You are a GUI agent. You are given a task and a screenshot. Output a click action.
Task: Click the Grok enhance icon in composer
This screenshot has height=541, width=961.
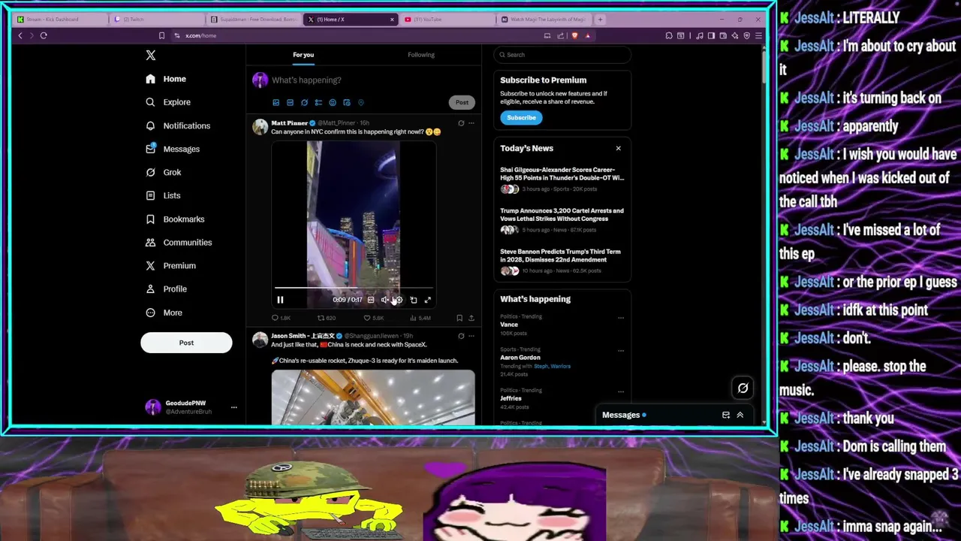click(x=304, y=102)
